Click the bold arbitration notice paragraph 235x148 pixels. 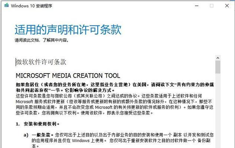tap(115, 87)
